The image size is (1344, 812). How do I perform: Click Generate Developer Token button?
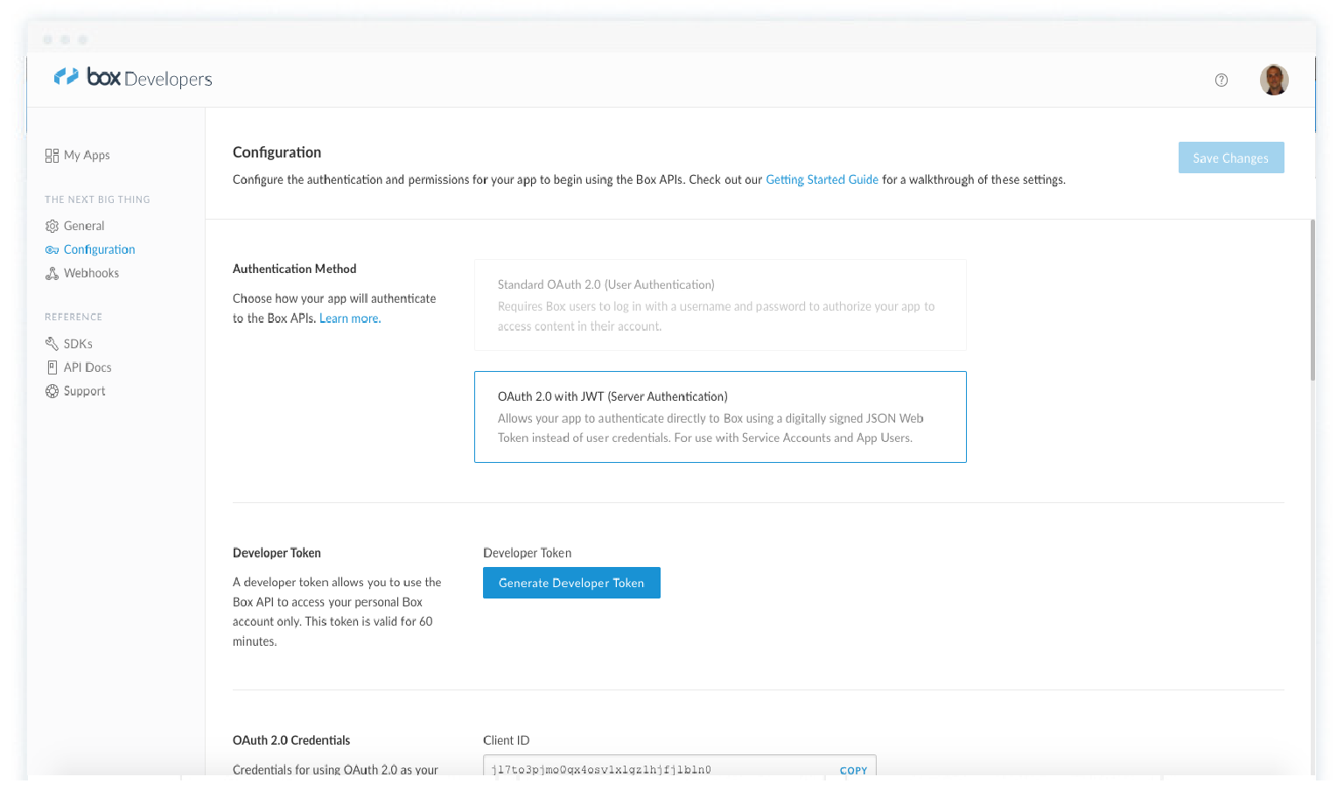[571, 583]
